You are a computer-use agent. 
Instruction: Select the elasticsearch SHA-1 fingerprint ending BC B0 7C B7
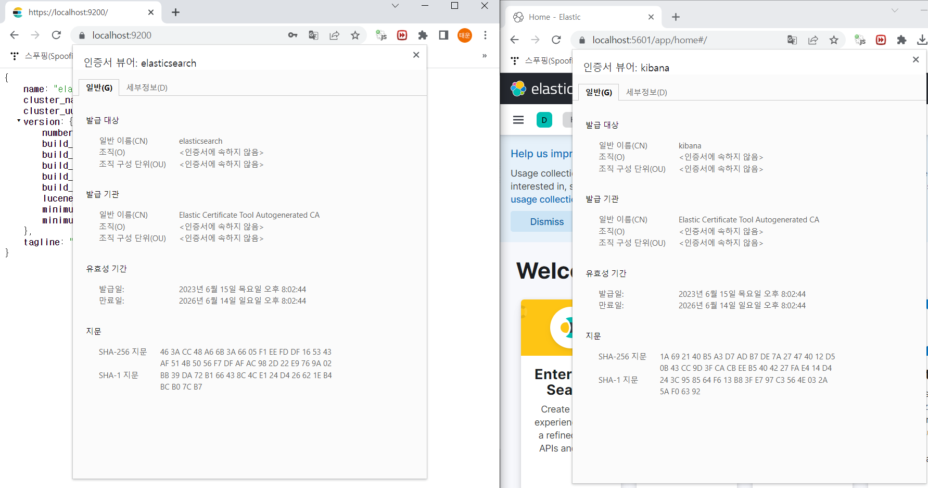coord(246,381)
